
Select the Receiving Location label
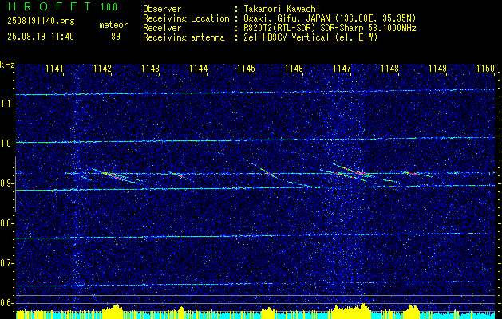(x=186, y=18)
